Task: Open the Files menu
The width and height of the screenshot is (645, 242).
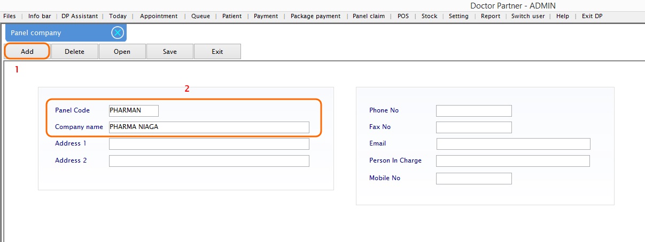Action: click(10, 16)
